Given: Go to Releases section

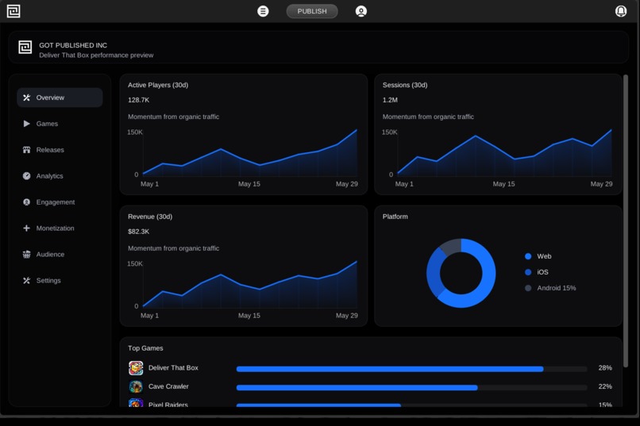Looking at the screenshot, I should tap(60, 150).
